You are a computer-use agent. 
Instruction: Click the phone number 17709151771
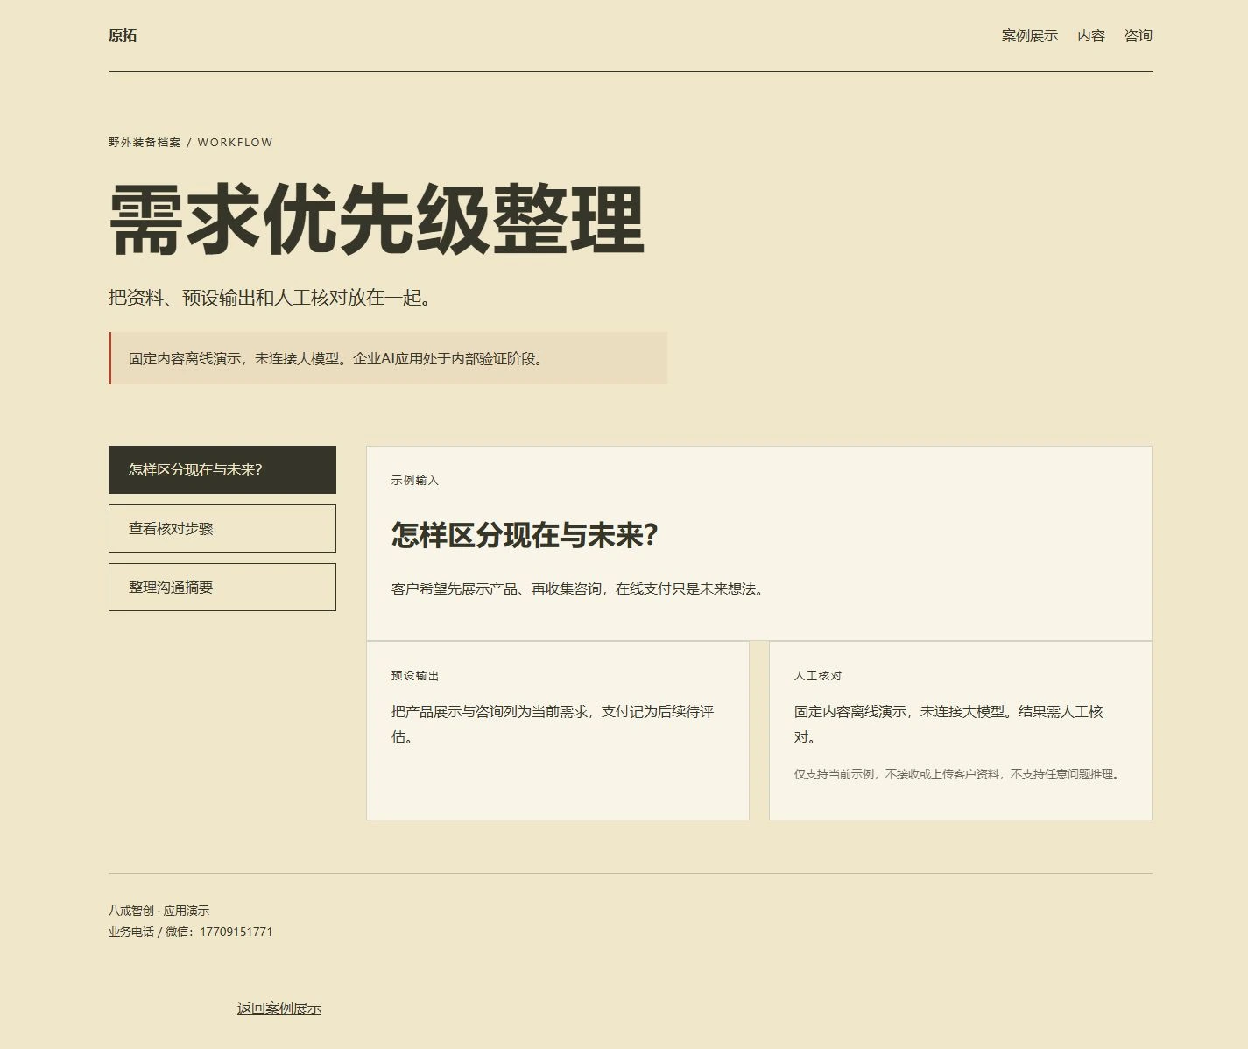[236, 932]
